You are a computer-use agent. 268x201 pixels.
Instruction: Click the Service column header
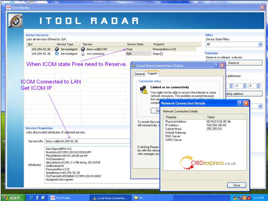(x=103, y=44)
